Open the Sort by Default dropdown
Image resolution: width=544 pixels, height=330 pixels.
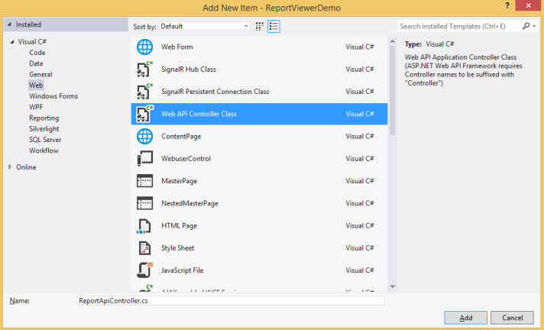pyautogui.click(x=204, y=27)
